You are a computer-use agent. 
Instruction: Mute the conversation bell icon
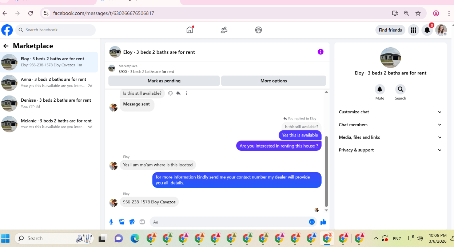(x=380, y=89)
